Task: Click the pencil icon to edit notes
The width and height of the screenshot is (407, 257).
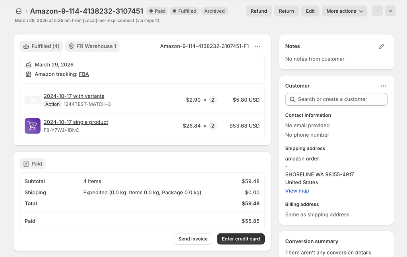Action: coord(382,46)
